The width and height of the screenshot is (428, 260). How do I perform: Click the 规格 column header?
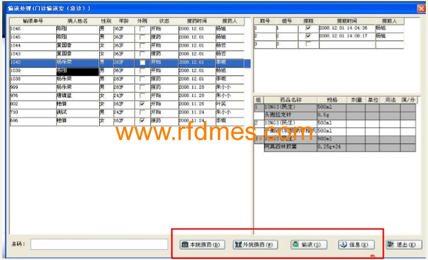pyautogui.click(x=332, y=100)
